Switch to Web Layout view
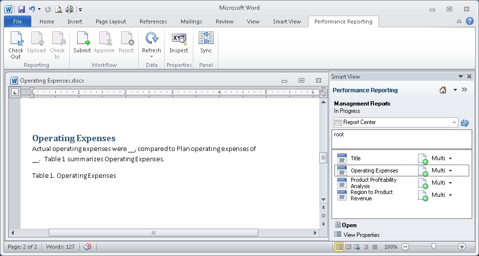The height and width of the screenshot is (256, 479). coord(356,247)
